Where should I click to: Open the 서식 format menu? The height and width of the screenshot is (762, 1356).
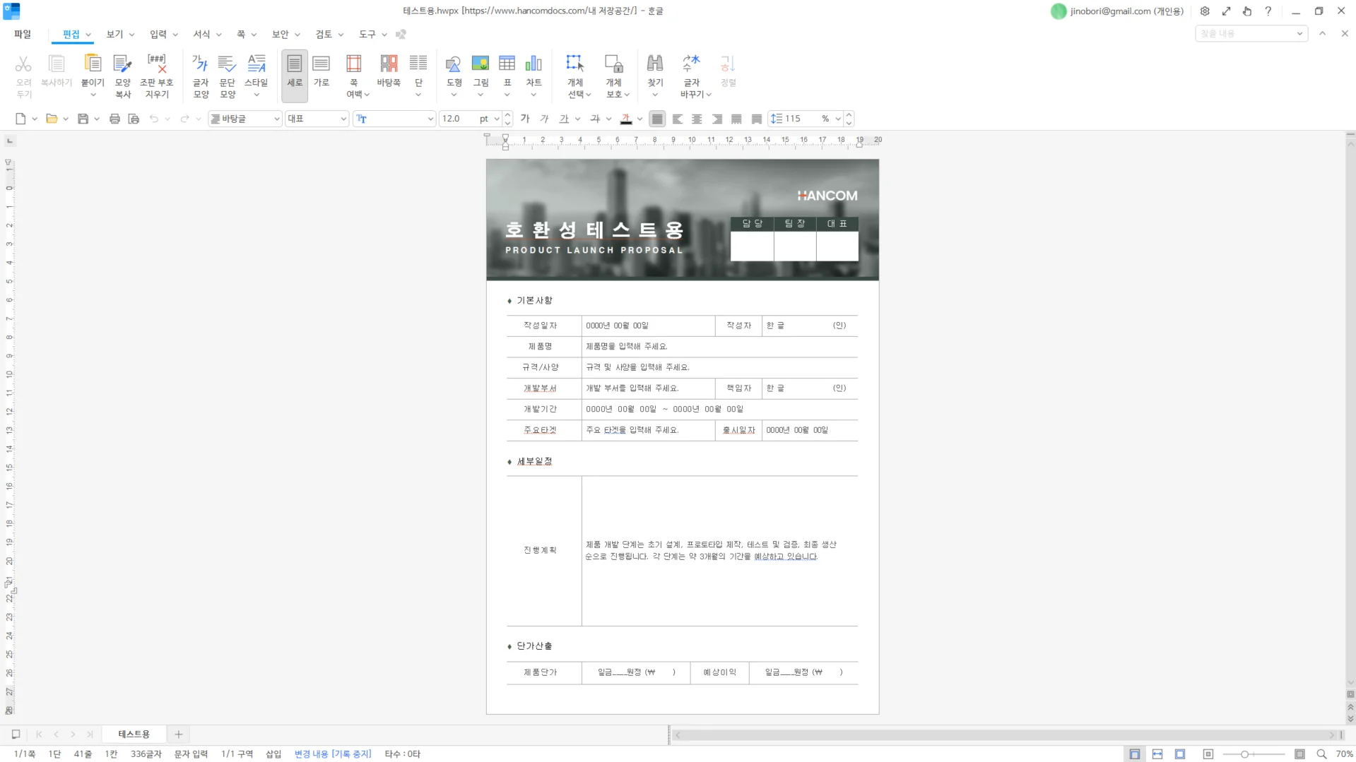pyautogui.click(x=201, y=34)
